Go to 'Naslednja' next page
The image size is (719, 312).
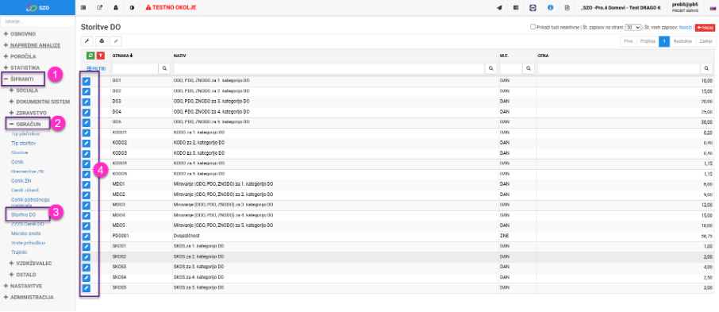tap(682, 41)
